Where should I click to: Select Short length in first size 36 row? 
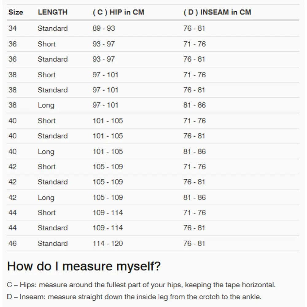[x=47, y=44]
